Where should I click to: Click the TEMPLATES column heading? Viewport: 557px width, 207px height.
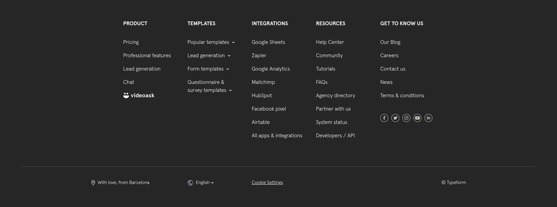click(201, 24)
